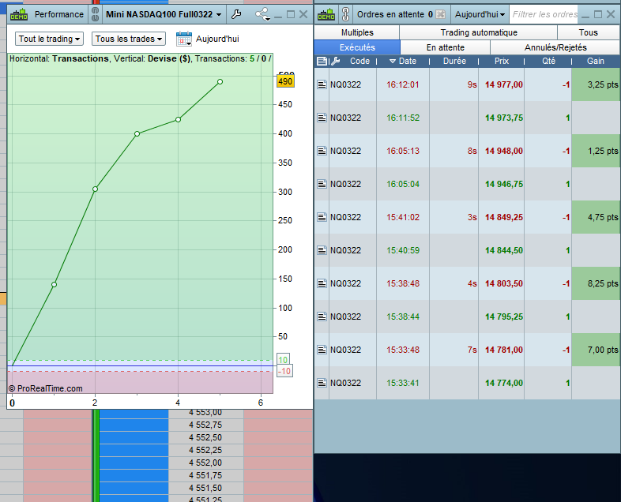Open the calendar date picker icon
The height and width of the screenshot is (502, 621).
point(184,39)
